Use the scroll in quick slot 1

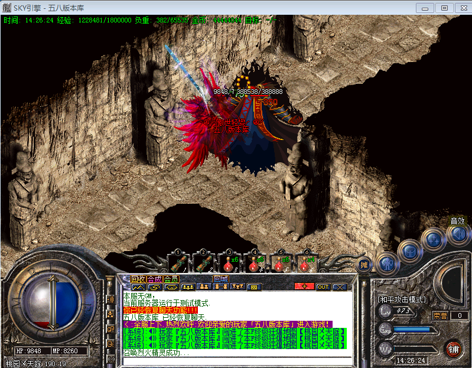(x=178, y=264)
